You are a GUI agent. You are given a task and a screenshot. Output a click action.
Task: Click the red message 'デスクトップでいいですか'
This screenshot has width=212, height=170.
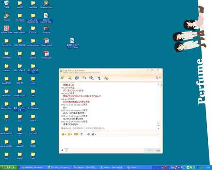(x=73, y=90)
